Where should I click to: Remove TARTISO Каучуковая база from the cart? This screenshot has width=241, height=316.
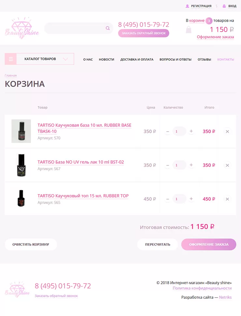[227, 131]
